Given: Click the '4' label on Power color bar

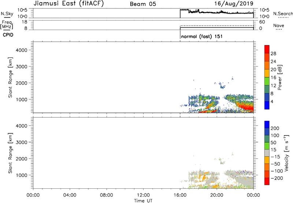Looking at the screenshot, I should click(x=272, y=101).
